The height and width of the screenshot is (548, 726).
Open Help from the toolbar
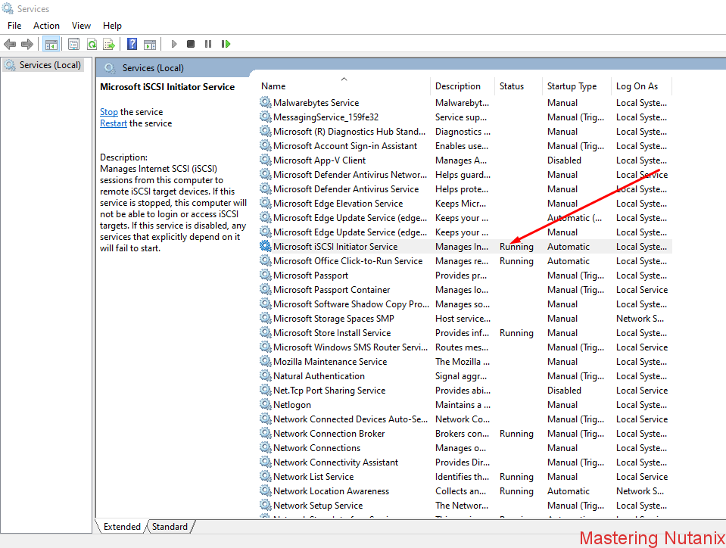click(x=131, y=43)
